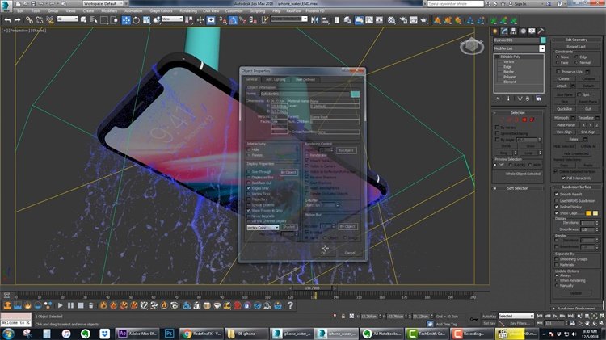The height and width of the screenshot is (340, 606).
Task: Click the QuickSlice button
Action: tap(564, 109)
